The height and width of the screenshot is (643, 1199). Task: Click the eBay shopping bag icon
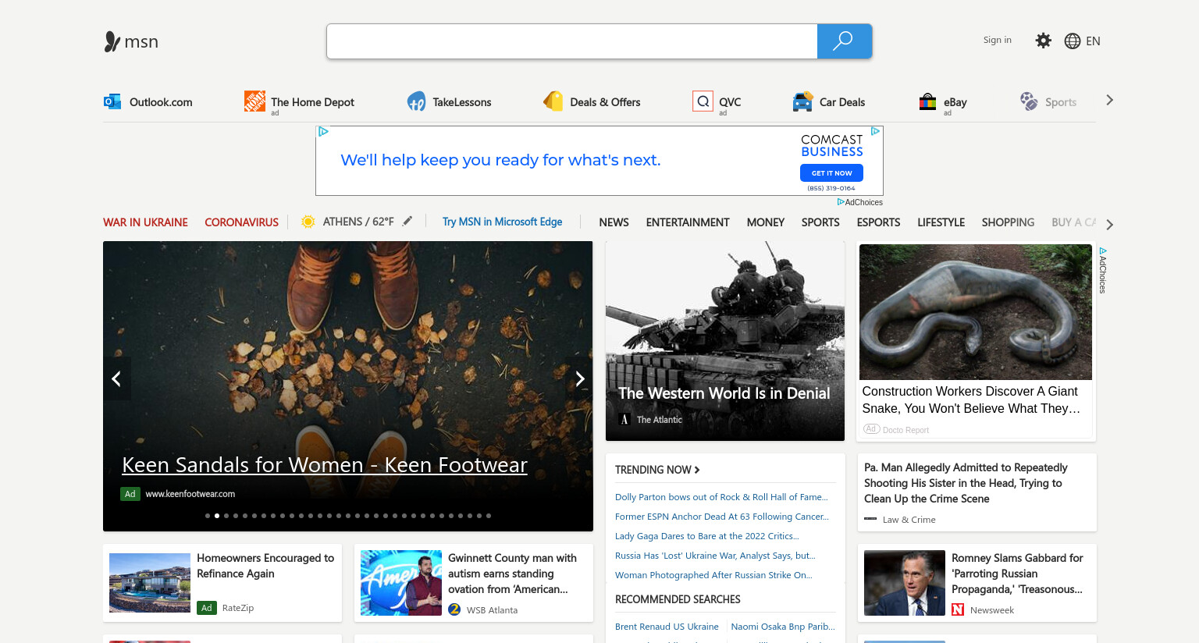click(x=927, y=101)
